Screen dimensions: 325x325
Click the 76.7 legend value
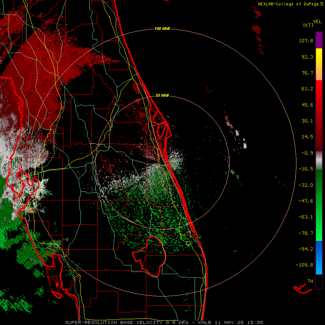(307, 73)
